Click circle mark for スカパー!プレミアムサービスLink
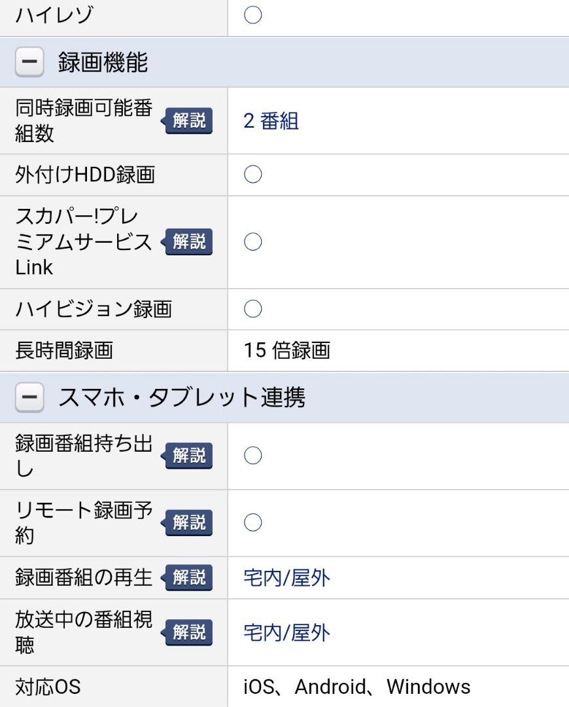569x707 pixels. click(252, 242)
